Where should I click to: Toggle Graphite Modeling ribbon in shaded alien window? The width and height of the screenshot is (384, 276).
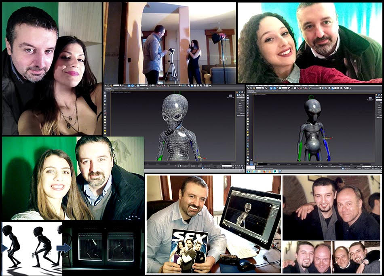point(333,88)
